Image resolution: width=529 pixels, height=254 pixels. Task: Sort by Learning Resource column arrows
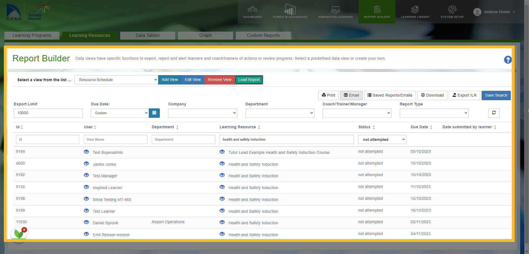point(259,127)
